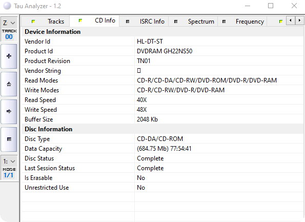The image size is (305, 222).
Task: Click the Tracks tab indicator icon
Action: (x=33, y=22)
